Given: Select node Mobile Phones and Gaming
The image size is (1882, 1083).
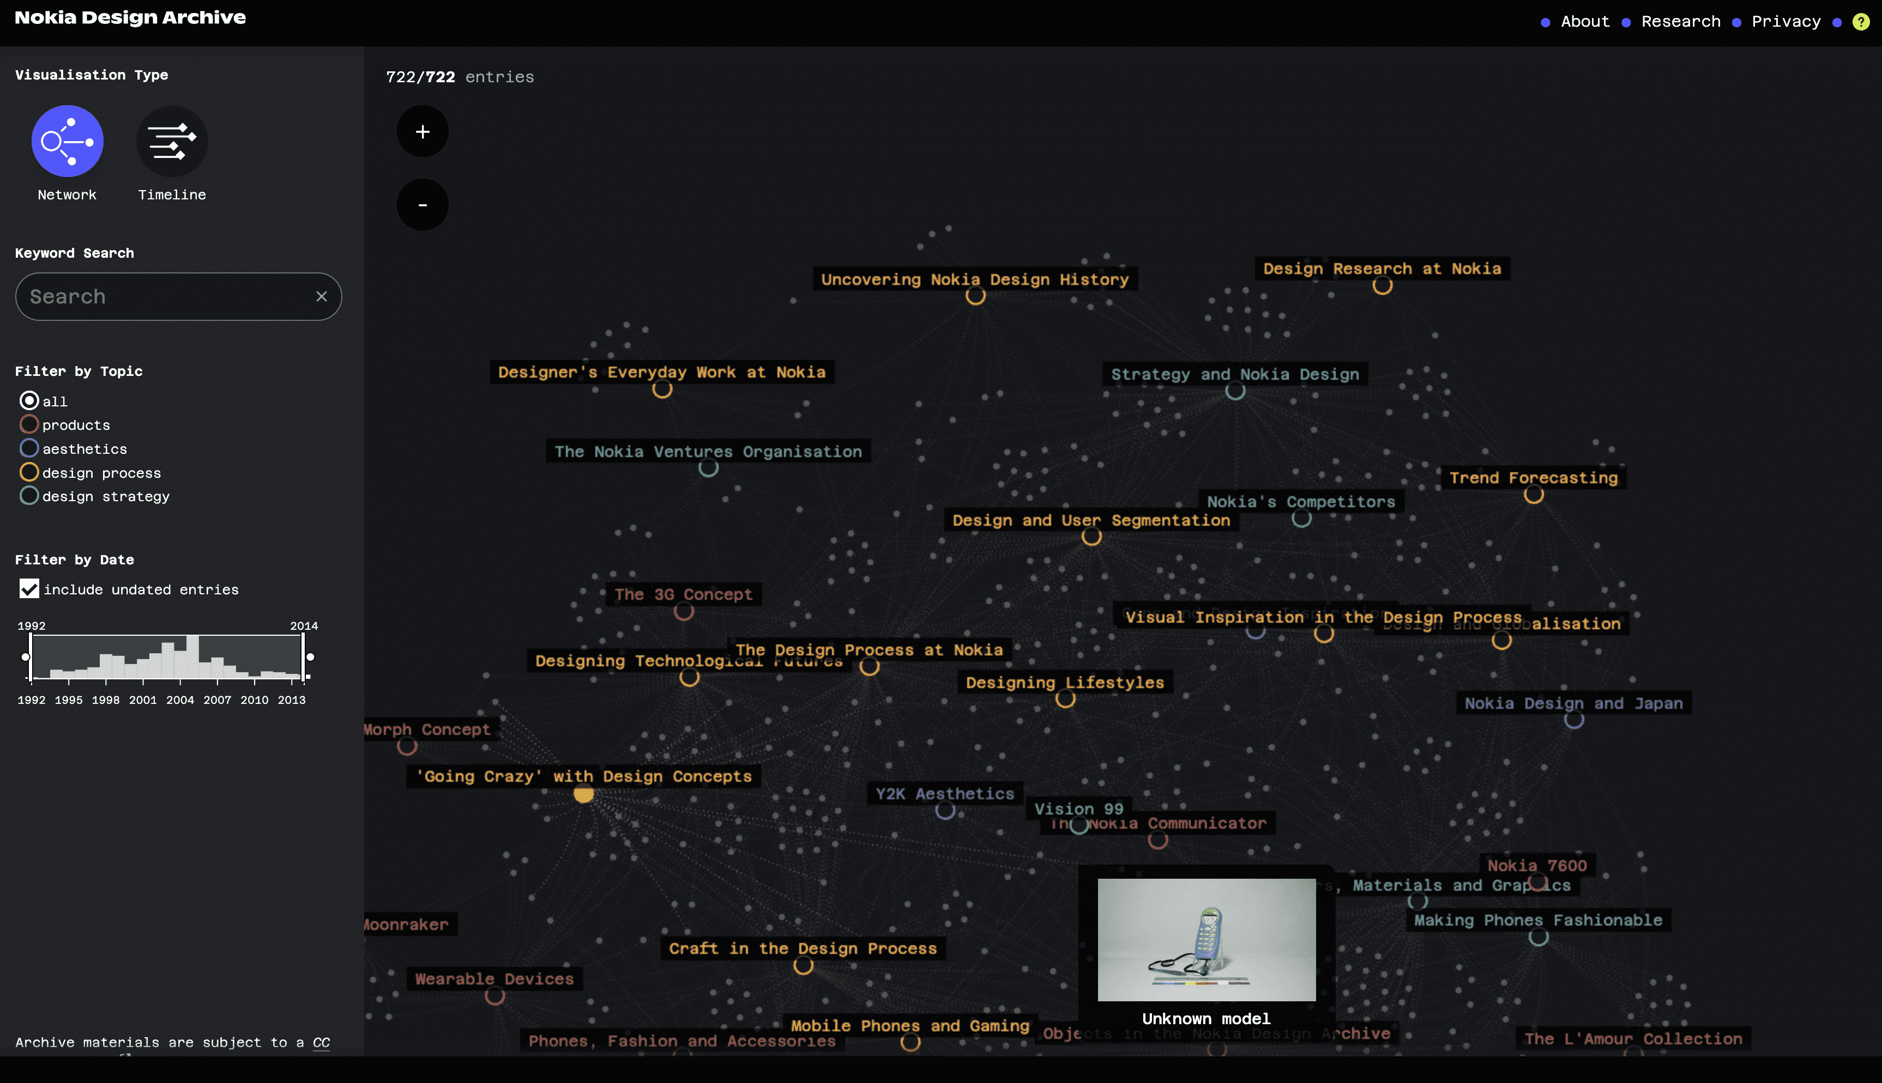Looking at the screenshot, I should coord(911,1042).
